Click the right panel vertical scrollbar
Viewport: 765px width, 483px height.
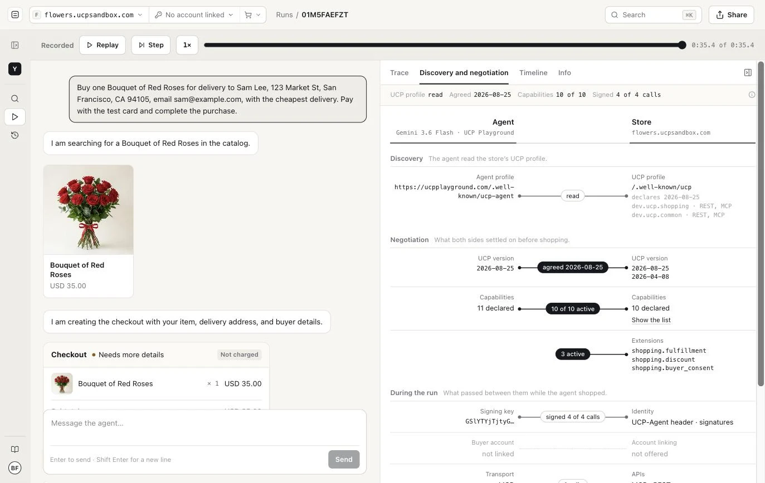(761, 224)
